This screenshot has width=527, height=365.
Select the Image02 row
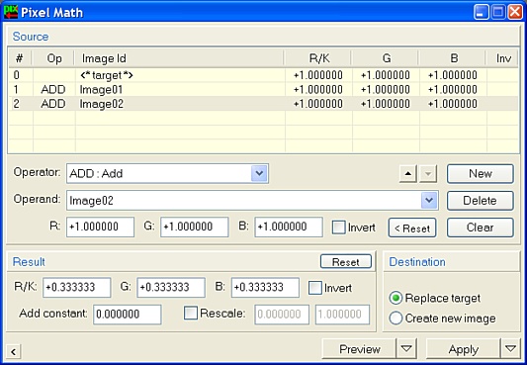tap(263, 104)
